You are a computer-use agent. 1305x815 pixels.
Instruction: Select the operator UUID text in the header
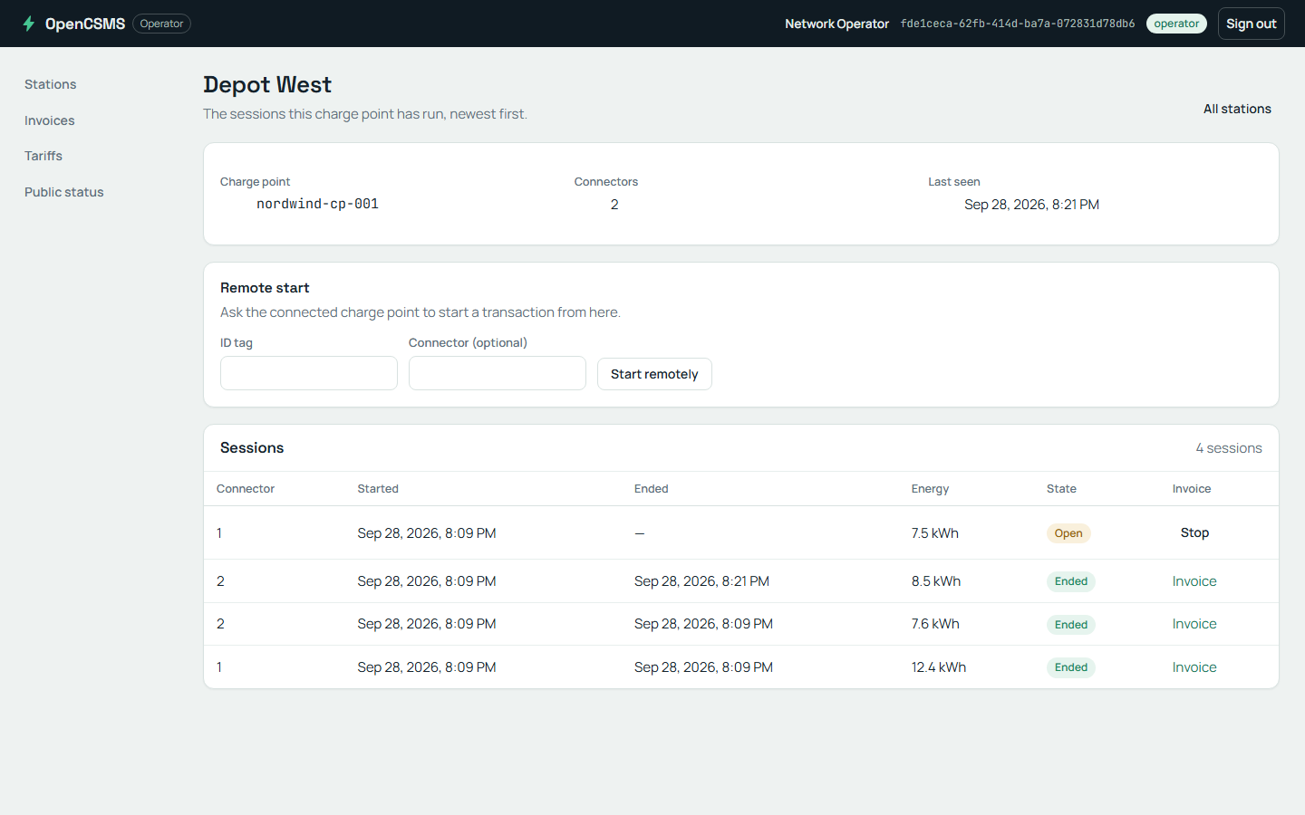(x=1018, y=24)
